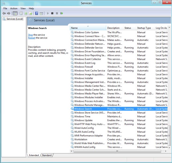The image size is (172, 163).
Task: Click the Pause Service icon
Action: pos(57,13)
